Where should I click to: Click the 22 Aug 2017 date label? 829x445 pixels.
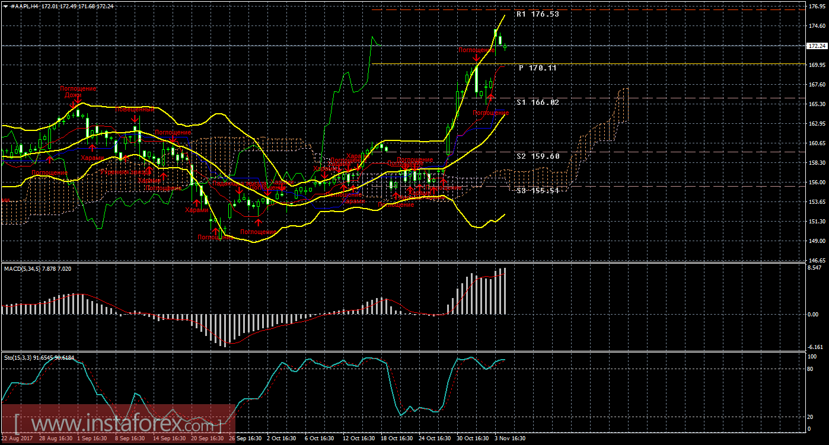[18, 439]
